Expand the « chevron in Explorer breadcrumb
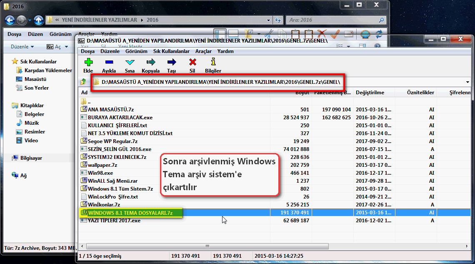Screen dimensions: 475x264 pos(57,20)
